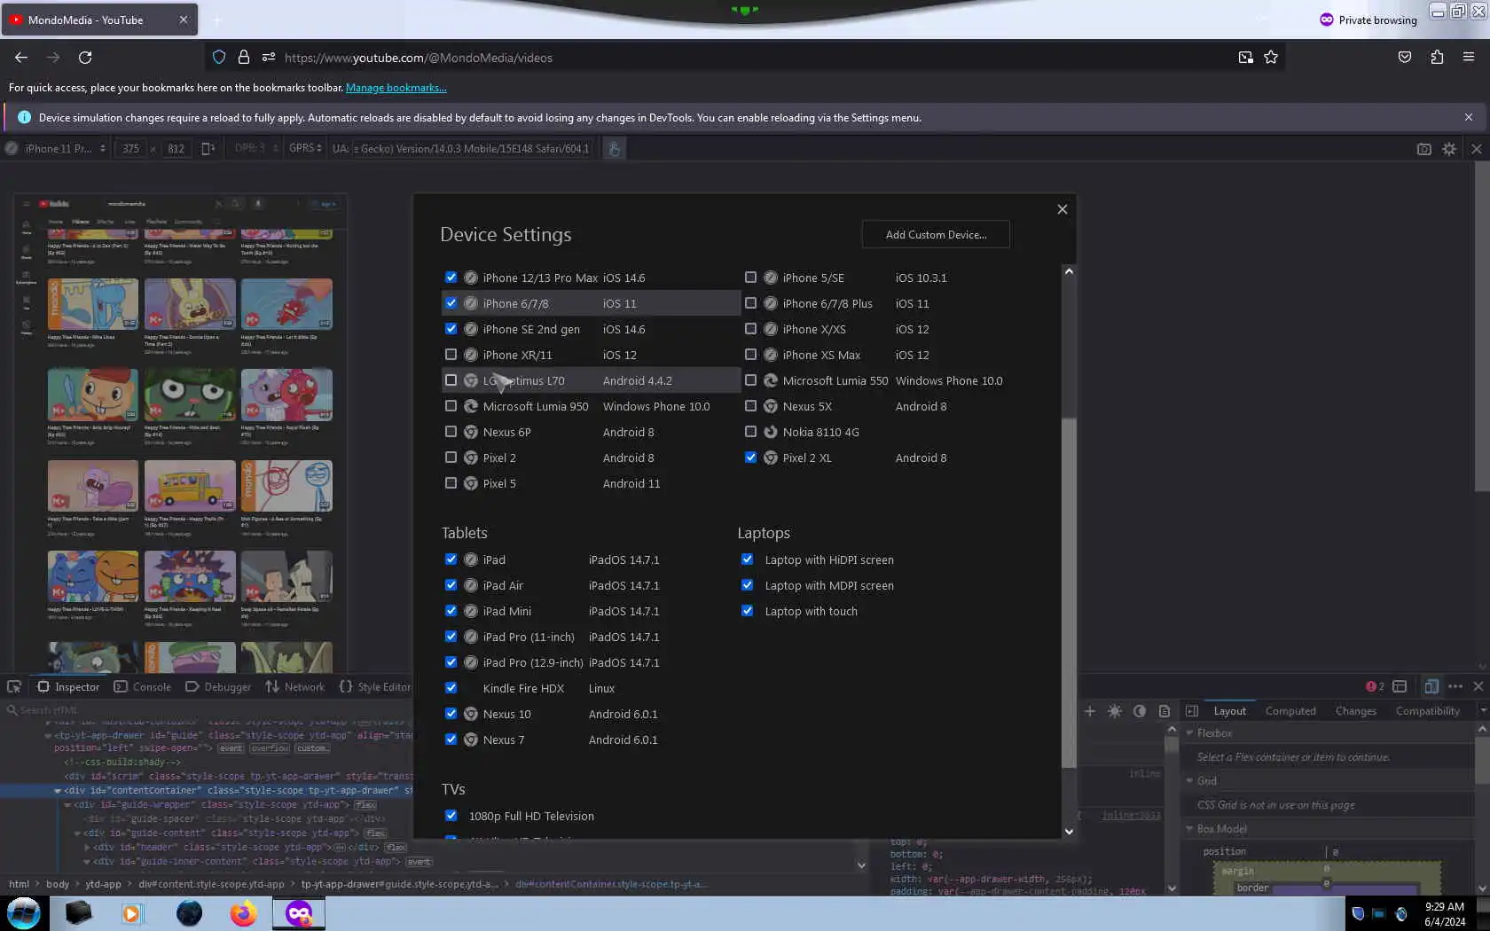Toggle light color scheme simulation
Image resolution: width=1490 pixels, height=931 pixels.
(x=1115, y=711)
